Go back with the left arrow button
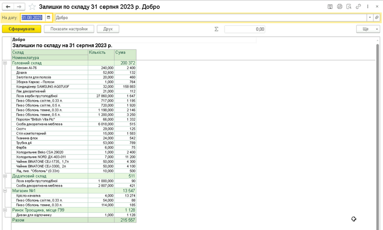Viewport: 383px width, 230px height. (x=7, y=7)
